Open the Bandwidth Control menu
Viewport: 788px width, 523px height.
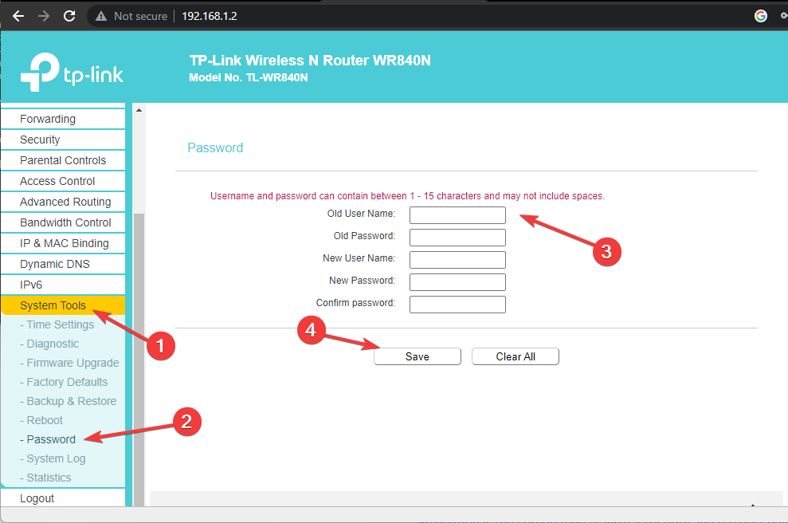pyautogui.click(x=63, y=222)
